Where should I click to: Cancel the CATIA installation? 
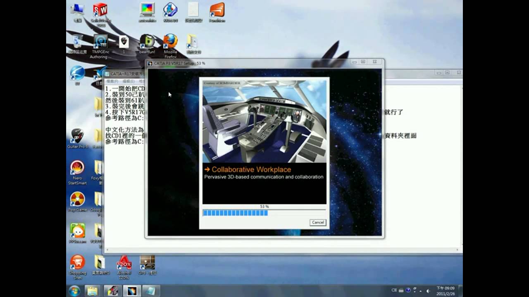click(318, 222)
